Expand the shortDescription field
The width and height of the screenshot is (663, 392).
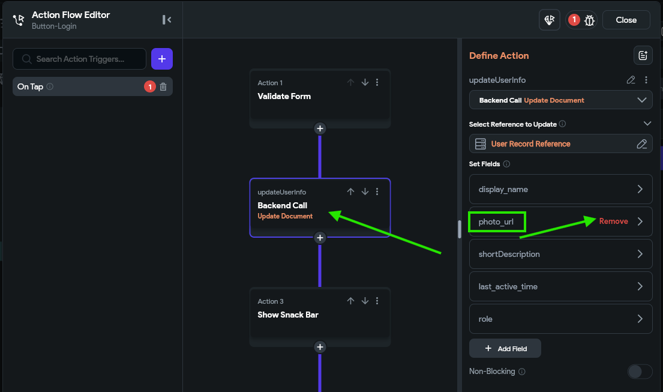point(560,254)
